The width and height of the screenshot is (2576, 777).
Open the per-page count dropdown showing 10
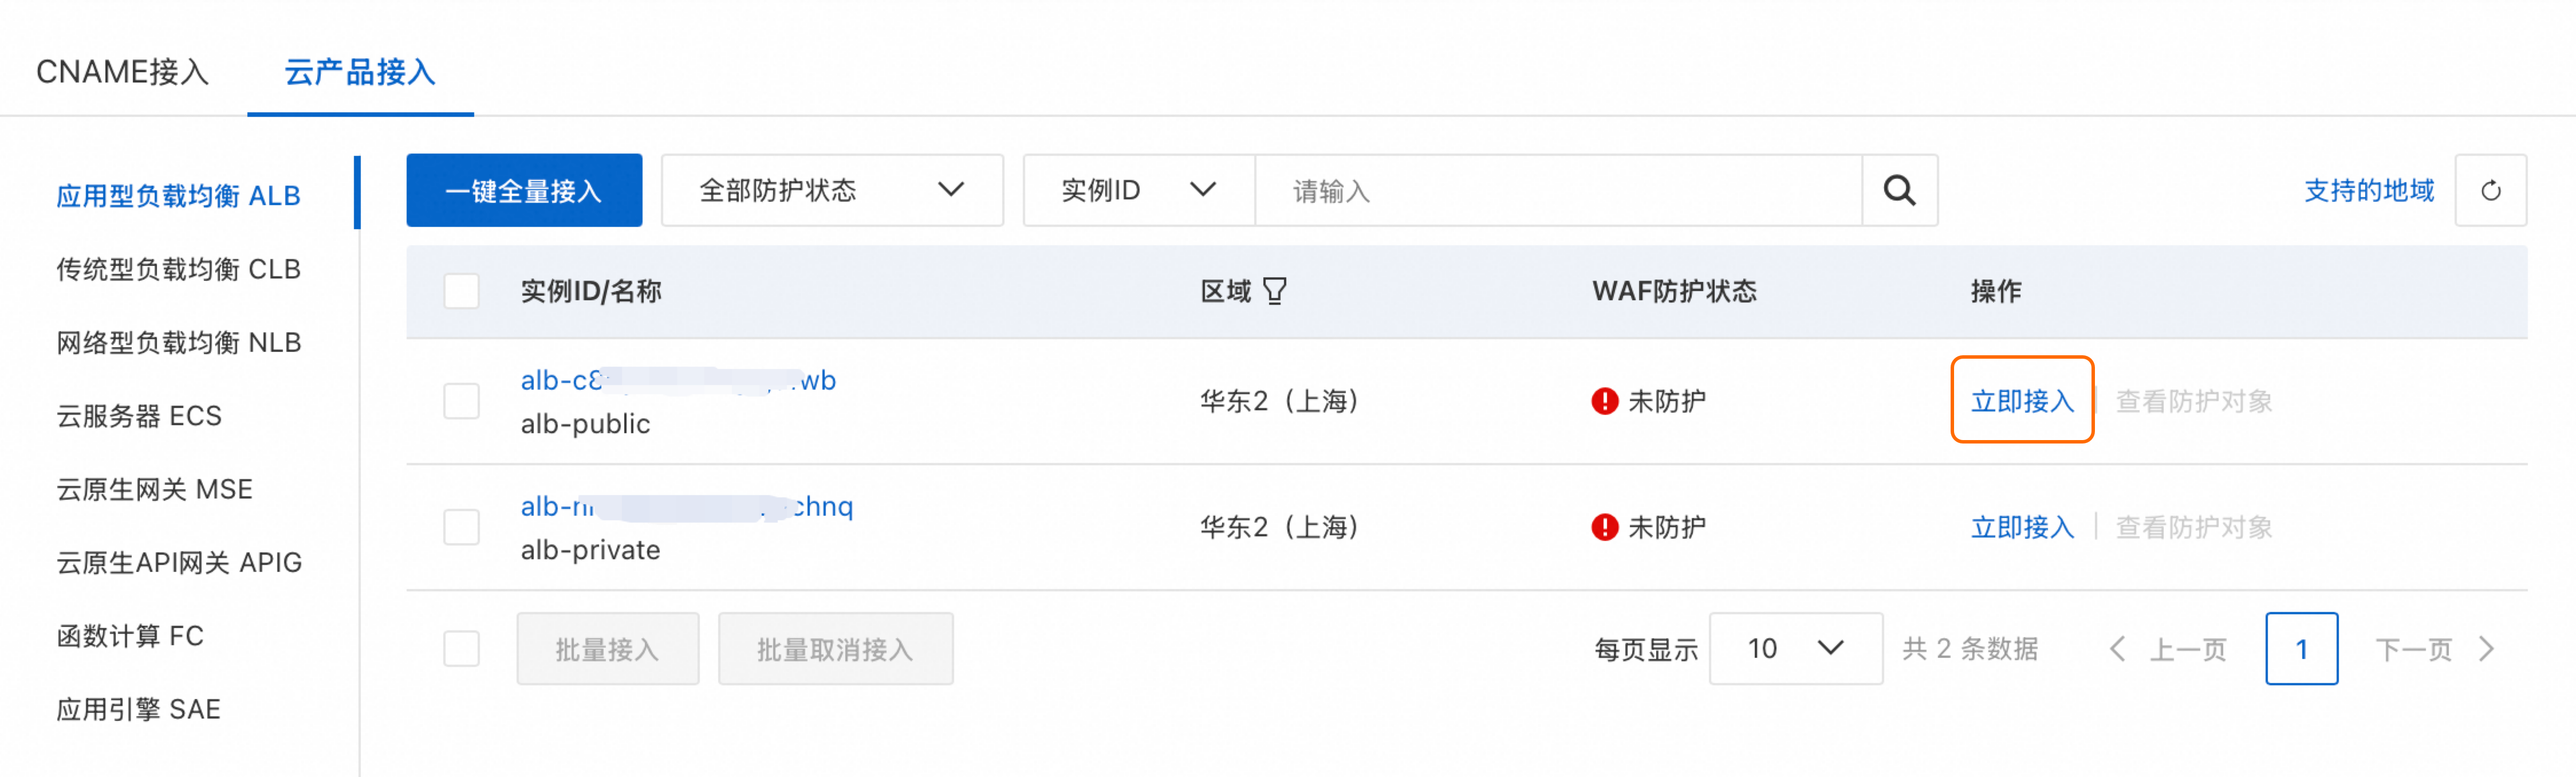(x=1796, y=649)
